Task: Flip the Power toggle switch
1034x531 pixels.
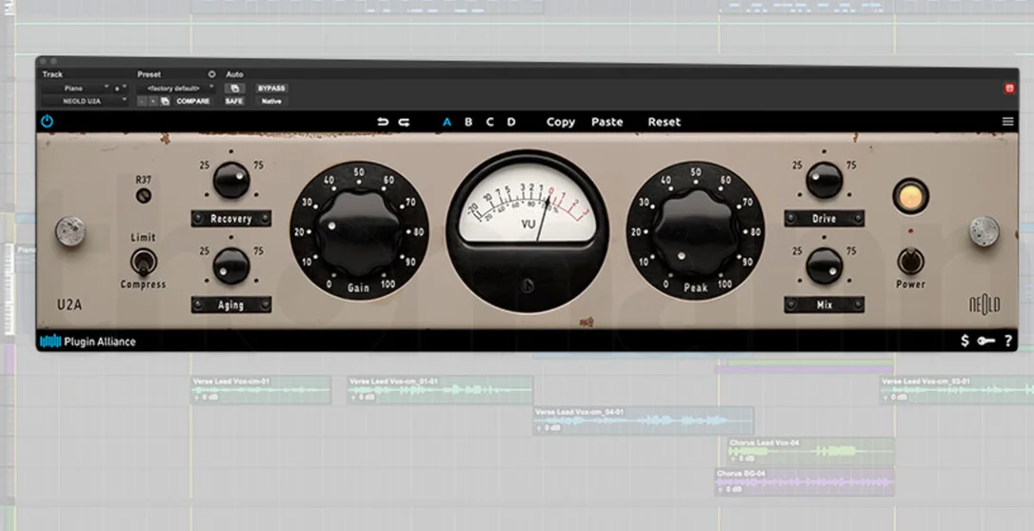Action: (x=910, y=262)
